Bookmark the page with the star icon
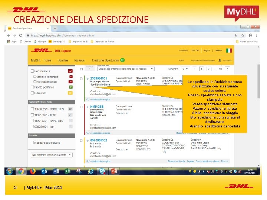Image resolution: width=267 pixels, height=200 pixels. [243, 36]
